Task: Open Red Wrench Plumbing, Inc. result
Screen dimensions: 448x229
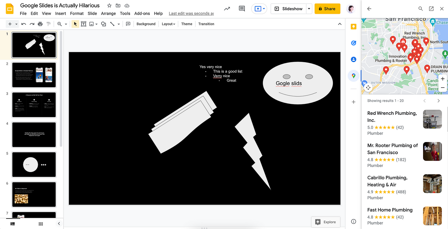Action: point(405,123)
